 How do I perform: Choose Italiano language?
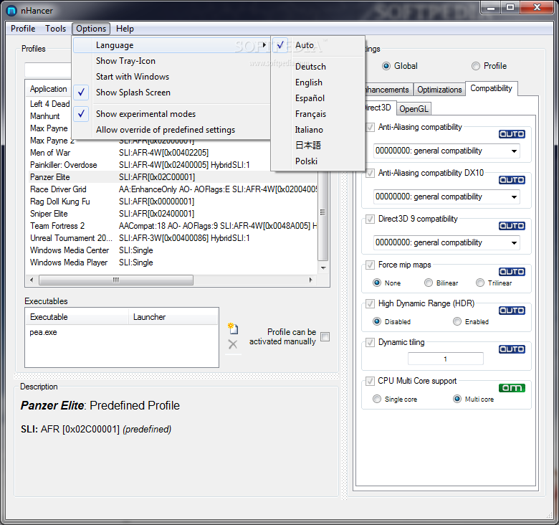(x=317, y=130)
